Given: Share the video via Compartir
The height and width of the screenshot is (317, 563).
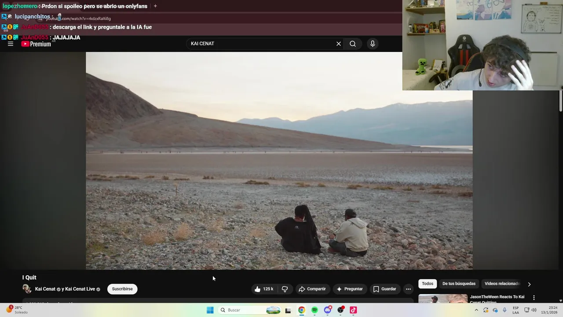Looking at the screenshot, I should (x=312, y=289).
